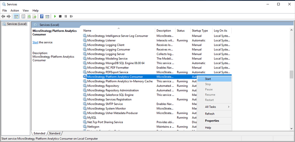The height and width of the screenshot is (142, 295).
Task: Switch to the Extended tab
Action: (39, 133)
